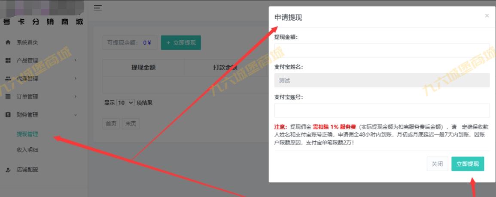The width and height of the screenshot is (496, 197).
Task: Collapse the 财务管理 submenu arrow
Action: tap(75, 115)
